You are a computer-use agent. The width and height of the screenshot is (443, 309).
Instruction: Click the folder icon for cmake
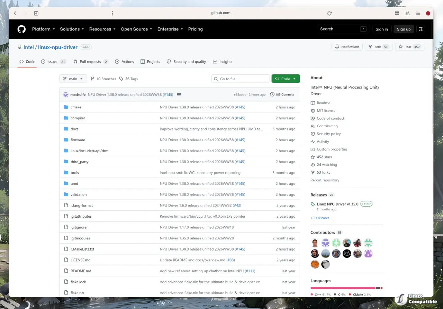(66, 107)
